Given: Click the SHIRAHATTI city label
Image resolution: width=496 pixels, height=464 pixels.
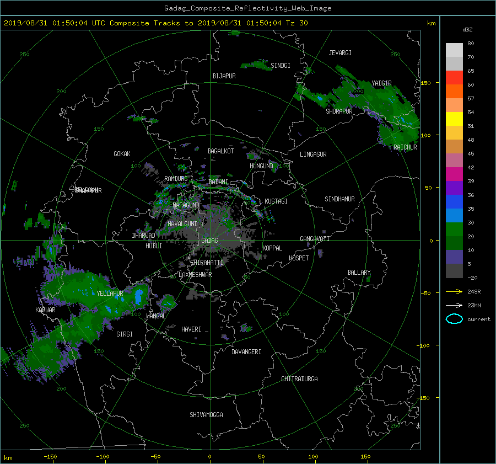Looking at the screenshot, I should tap(207, 263).
